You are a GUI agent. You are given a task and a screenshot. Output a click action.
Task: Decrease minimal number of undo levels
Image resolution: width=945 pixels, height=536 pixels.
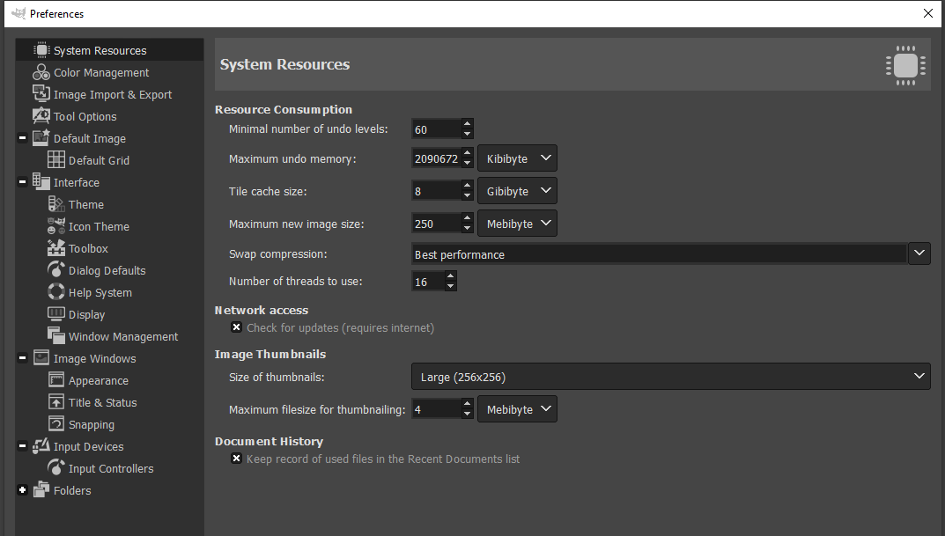point(467,135)
